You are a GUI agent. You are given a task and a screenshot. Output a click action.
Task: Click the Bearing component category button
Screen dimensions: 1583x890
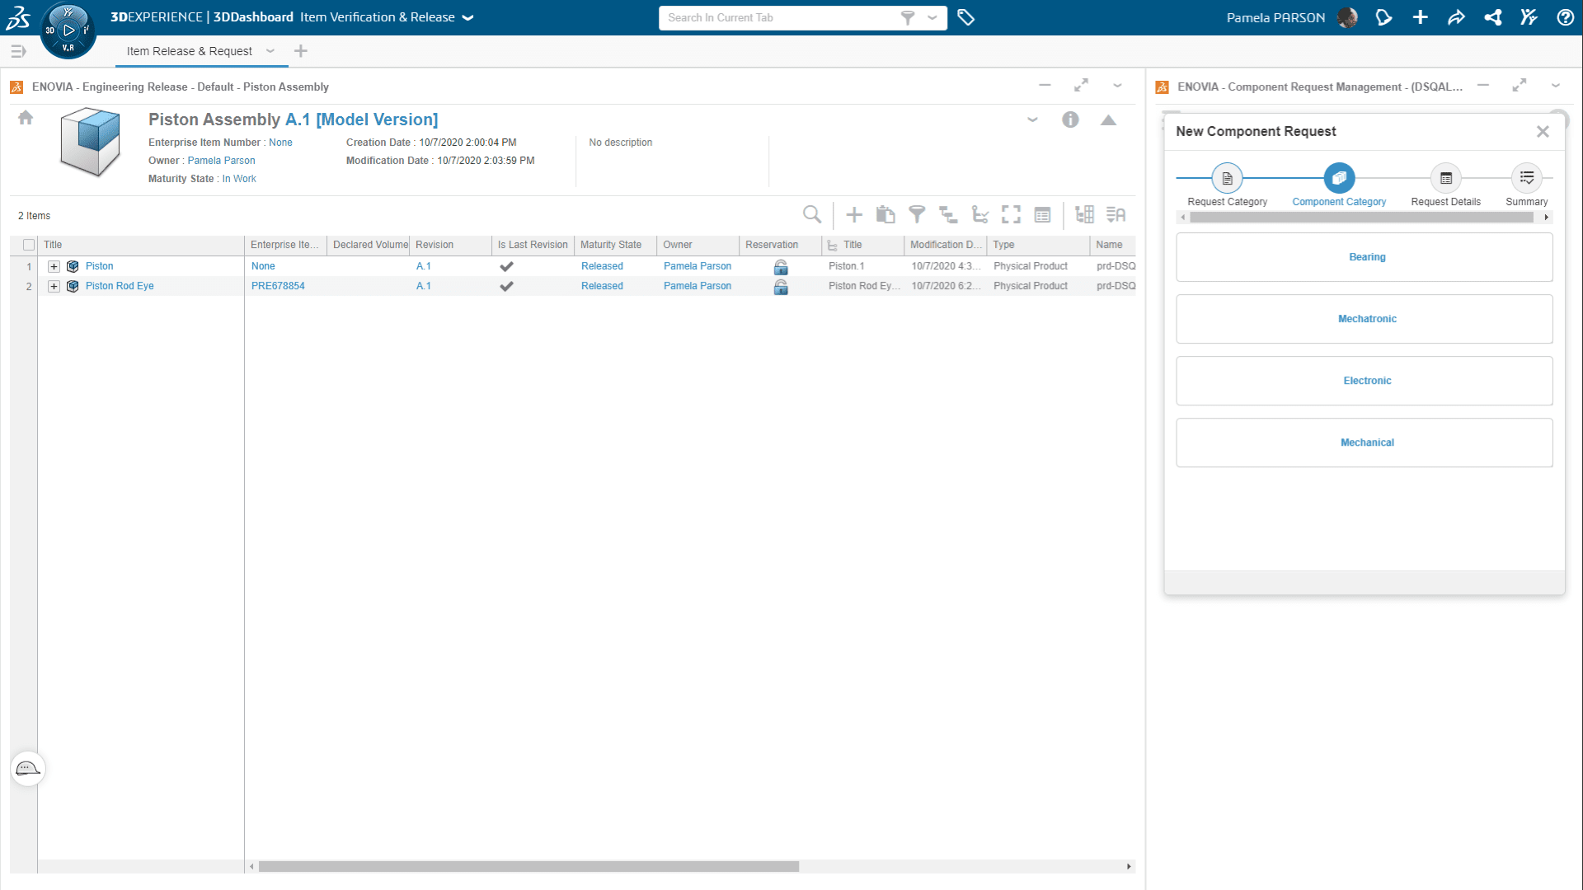pyautogui.click(x=1367, y=256)
